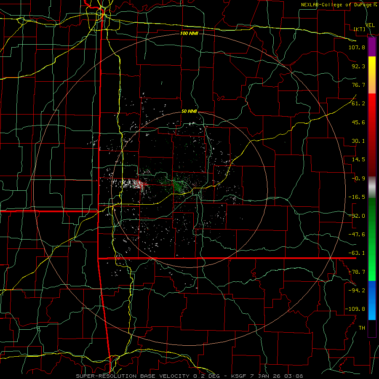Select the 14.5 legend value
The image size is (379, 379).
click(358, 160)
